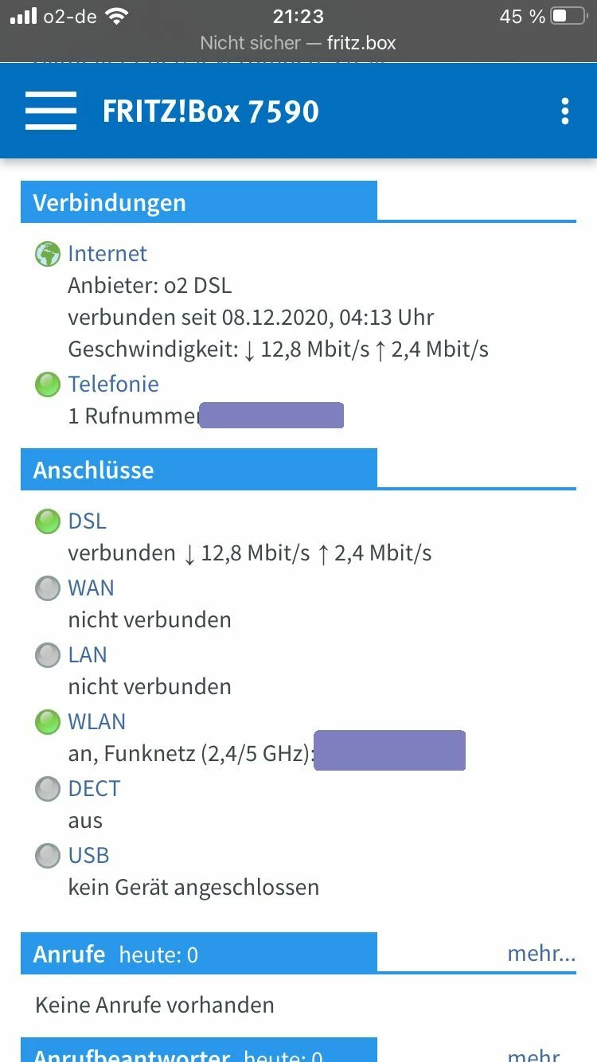Select the Anrufe section header
The image size is (597, 1062).
[69, 954]
